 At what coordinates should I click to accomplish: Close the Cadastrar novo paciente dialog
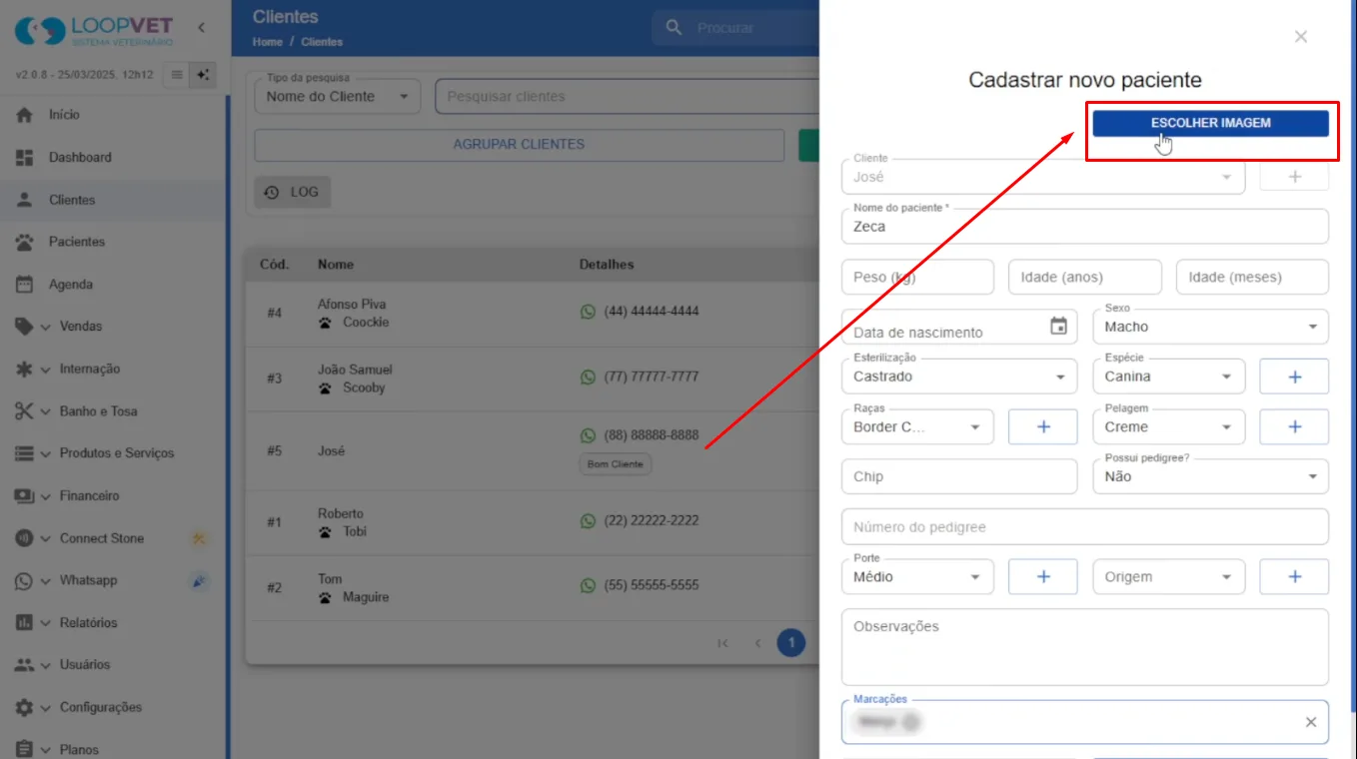(1301, 37)
